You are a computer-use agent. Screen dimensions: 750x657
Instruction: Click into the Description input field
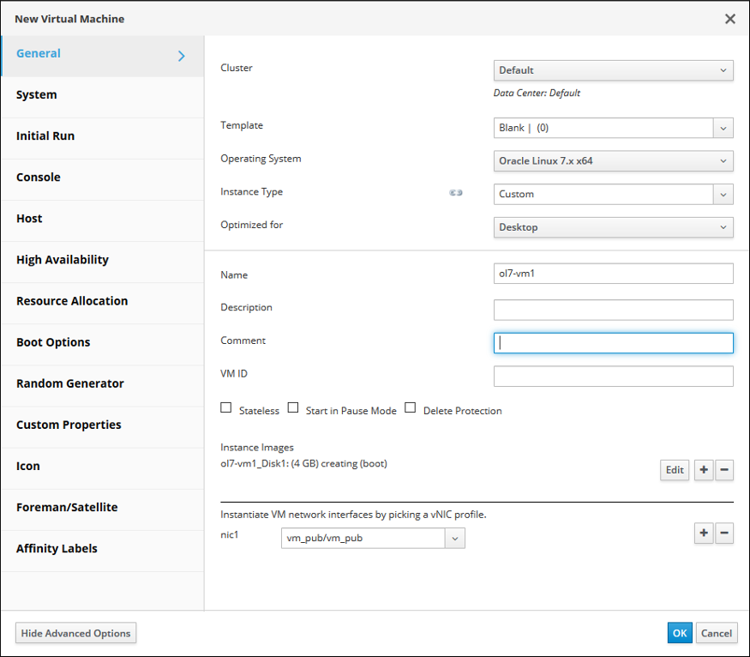tap(613, 310)
